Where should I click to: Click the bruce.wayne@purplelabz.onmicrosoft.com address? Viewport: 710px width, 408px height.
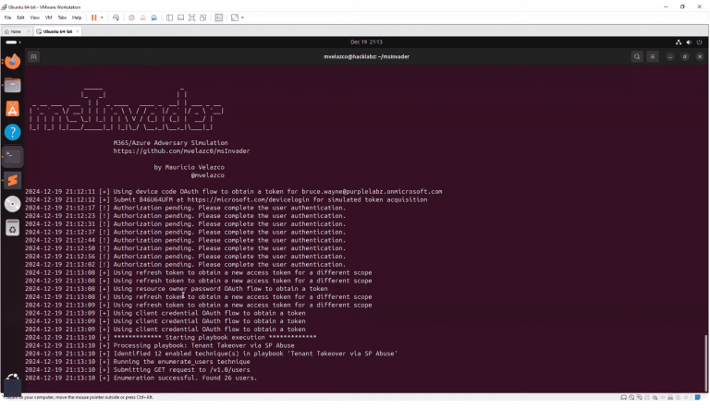pos(372,191)
